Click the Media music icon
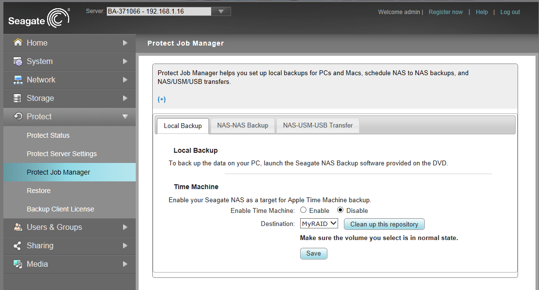 tap(18, 264)
